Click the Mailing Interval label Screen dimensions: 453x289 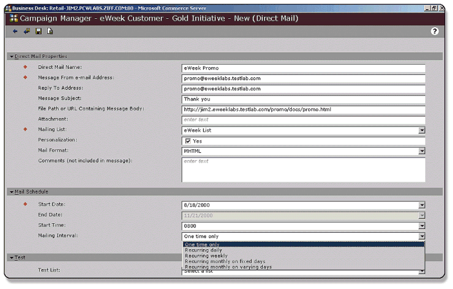click(58, 235)
